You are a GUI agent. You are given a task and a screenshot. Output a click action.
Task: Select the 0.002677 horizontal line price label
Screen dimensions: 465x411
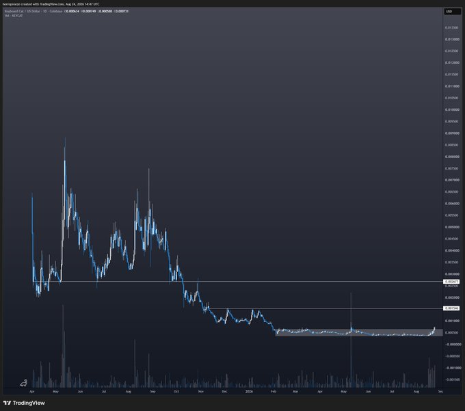[x=451, y=282]
